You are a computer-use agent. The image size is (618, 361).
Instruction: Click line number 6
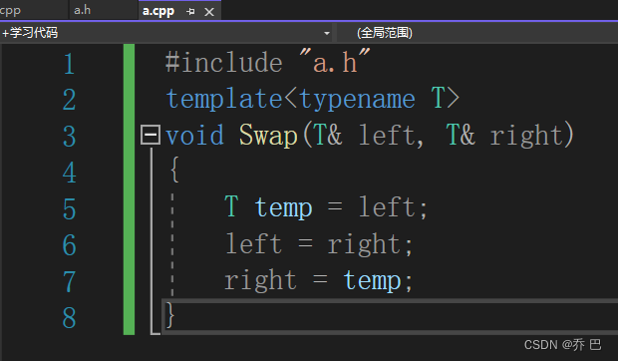point(69,245)
